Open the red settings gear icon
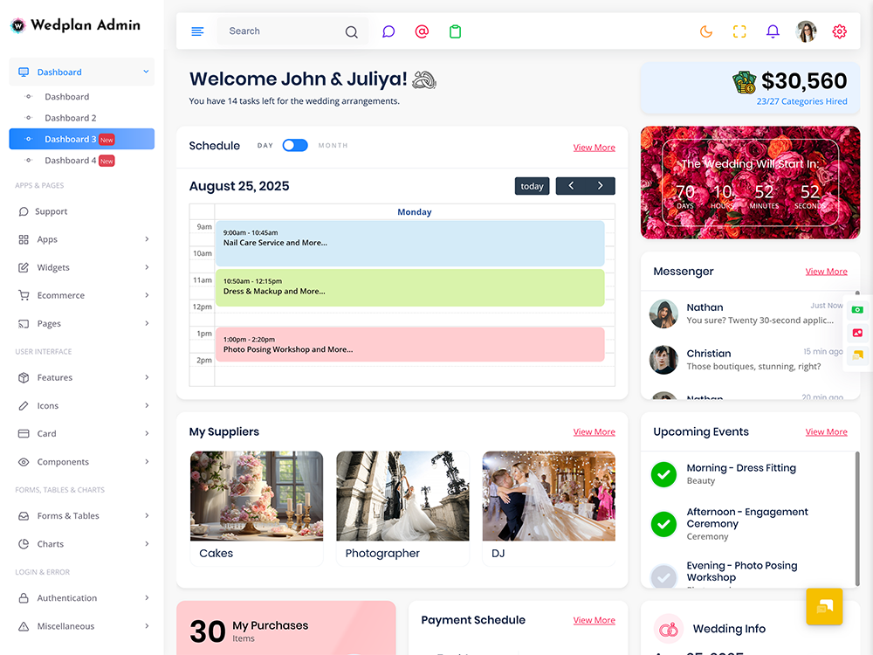The width and height of the screenshot is (873, 655). [x=840, y=31]
